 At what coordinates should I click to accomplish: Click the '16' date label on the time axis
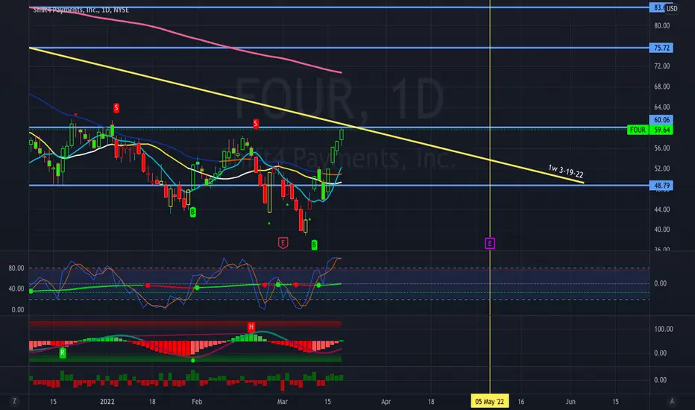pos(521,402)
